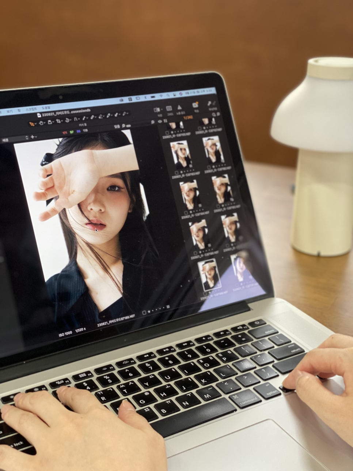Click the toolbar icon with orange dot
This screenshot has width=353, height=471.
(x=196, y=105)
